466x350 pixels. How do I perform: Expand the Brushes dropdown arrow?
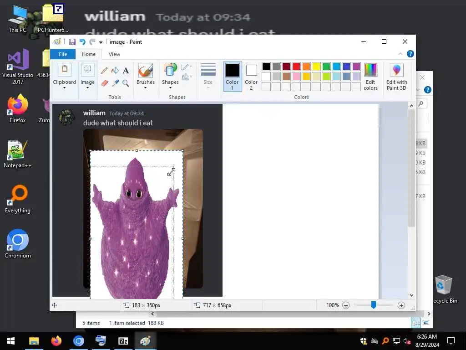[x=145, y=88]
